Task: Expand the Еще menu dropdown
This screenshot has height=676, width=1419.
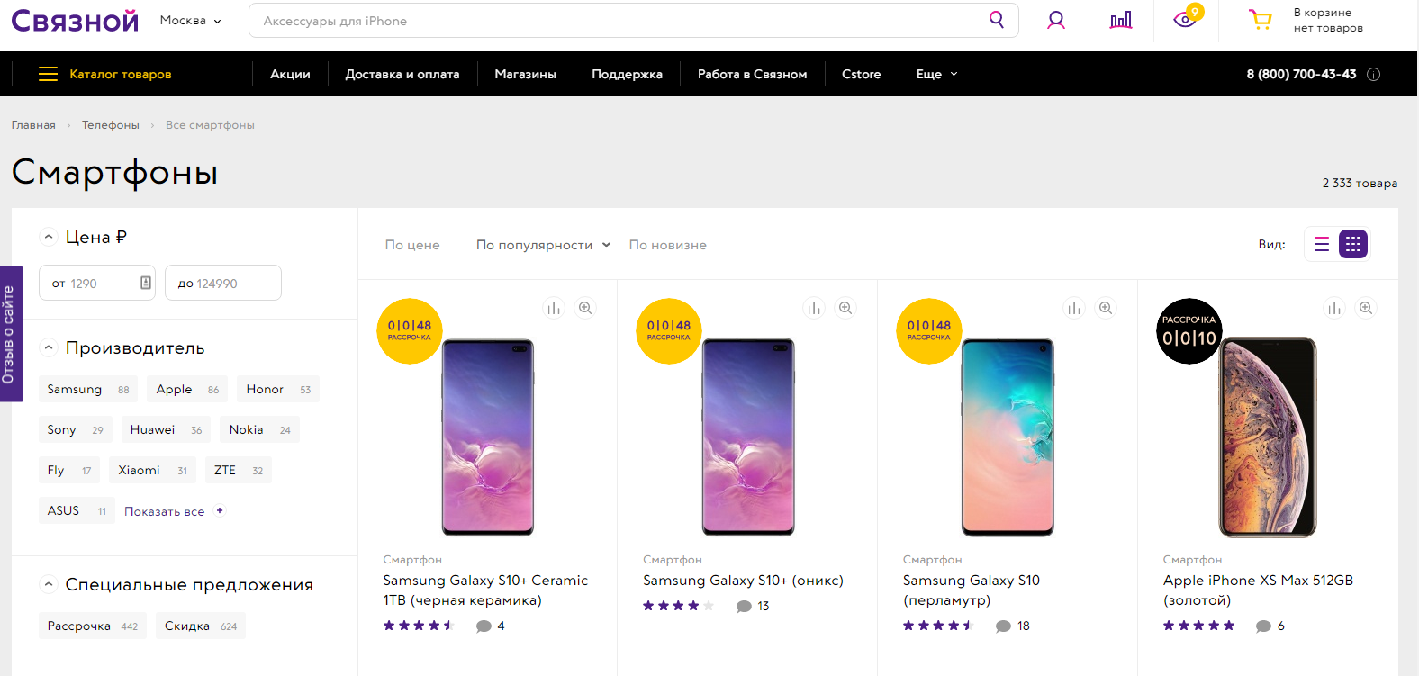Action: tap(936, 74)
